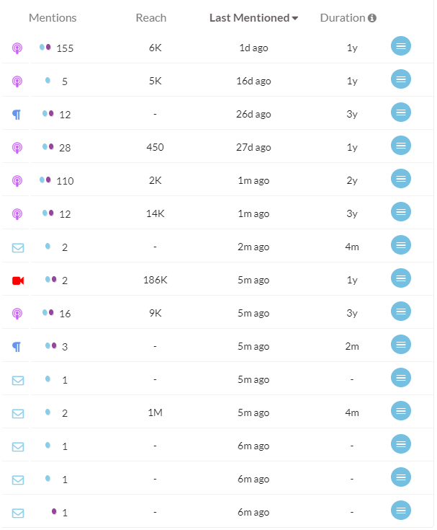This screenshot has height=530, width=437.
Task: Click the 27d ago last mentioned cell
Action: click(253, 148)
